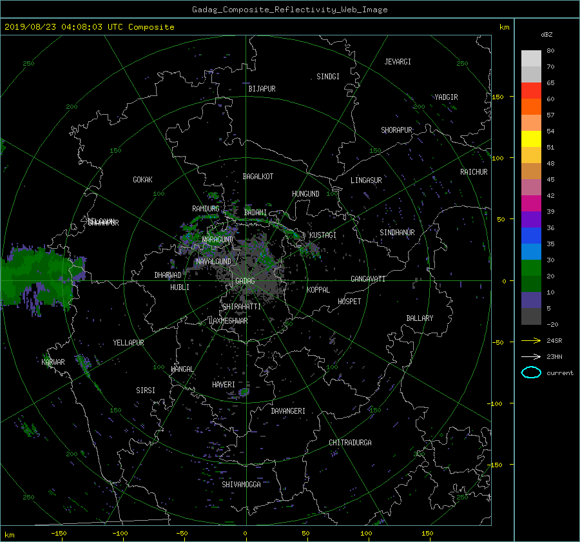The width and height of the screenshot is (580, 542).
Task: Click the DHARWAD city label
Action: [168, 275]
